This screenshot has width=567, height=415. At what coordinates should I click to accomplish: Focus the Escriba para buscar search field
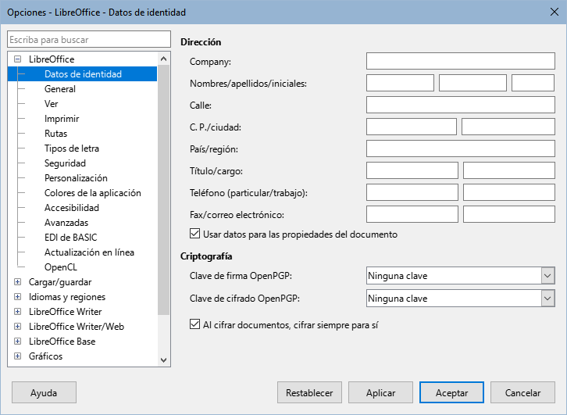pos(89,39)
